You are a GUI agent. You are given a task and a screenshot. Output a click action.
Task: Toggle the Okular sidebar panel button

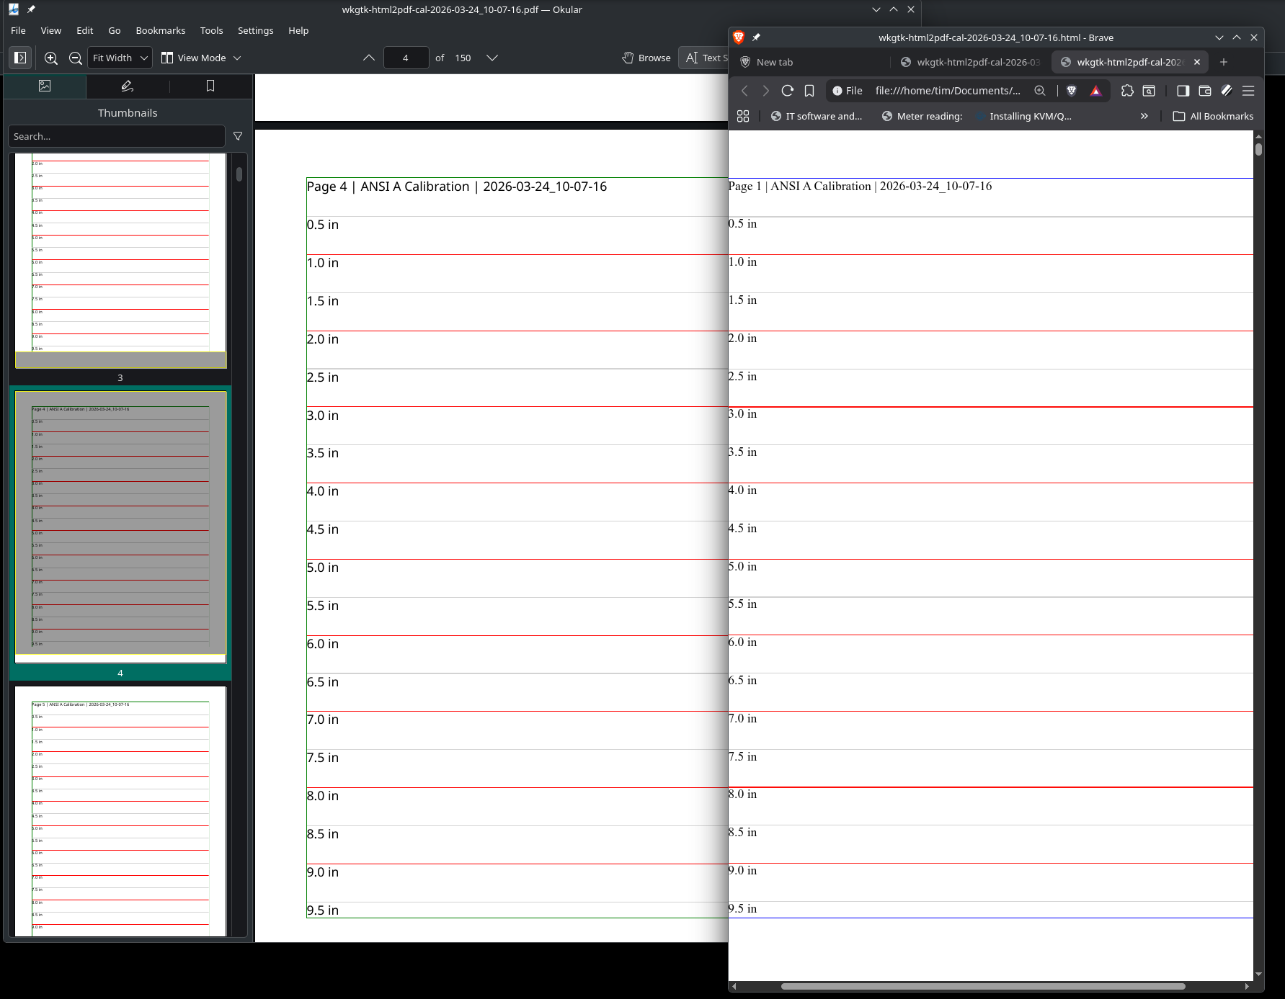(x=20, y=58)
